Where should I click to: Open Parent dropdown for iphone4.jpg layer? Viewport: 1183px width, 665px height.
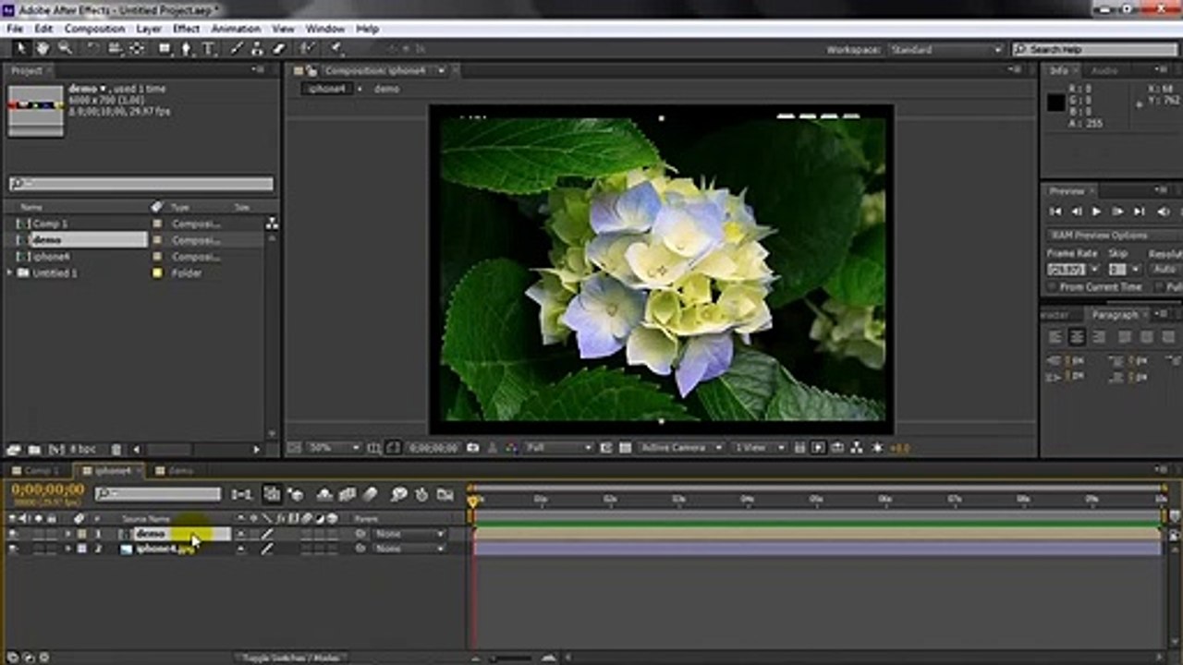(409, 549)
